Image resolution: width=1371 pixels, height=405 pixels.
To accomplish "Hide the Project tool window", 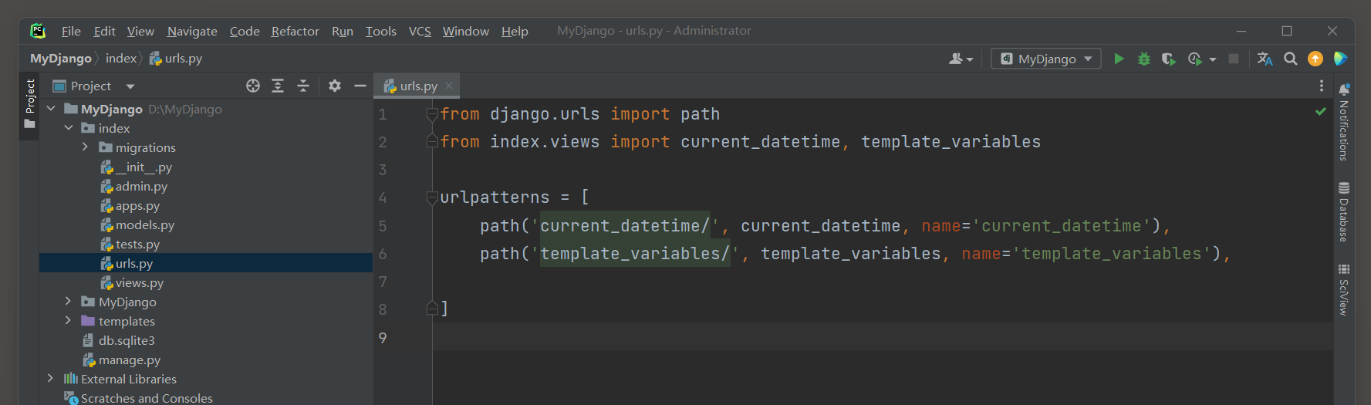I will pos(360,86).
